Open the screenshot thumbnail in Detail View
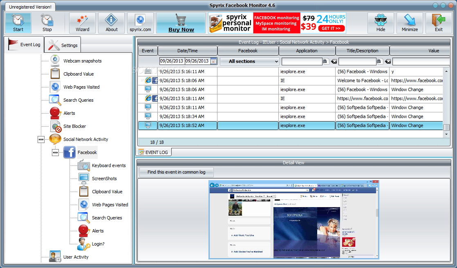The height and width of the screenshot is (268, 457). (294, 219)
